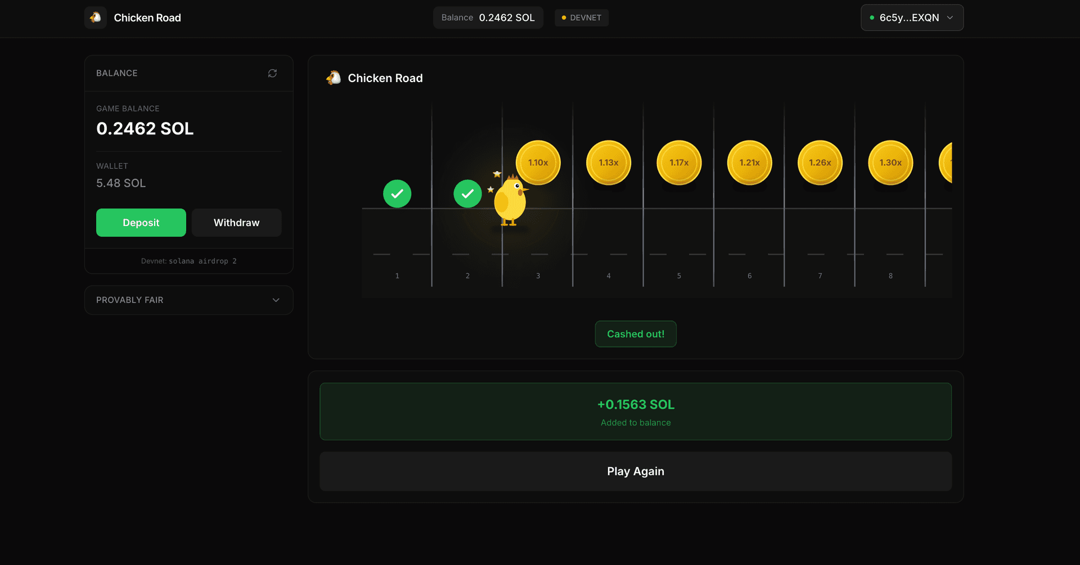The height and width of the screenshot is (565, 1080).
Task: Click the Withdraw button
Action: pos(236,223)
